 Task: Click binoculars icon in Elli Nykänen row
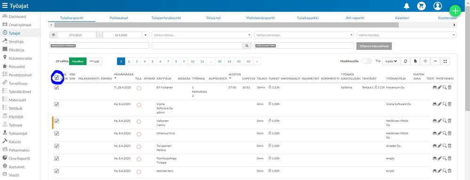434,87
